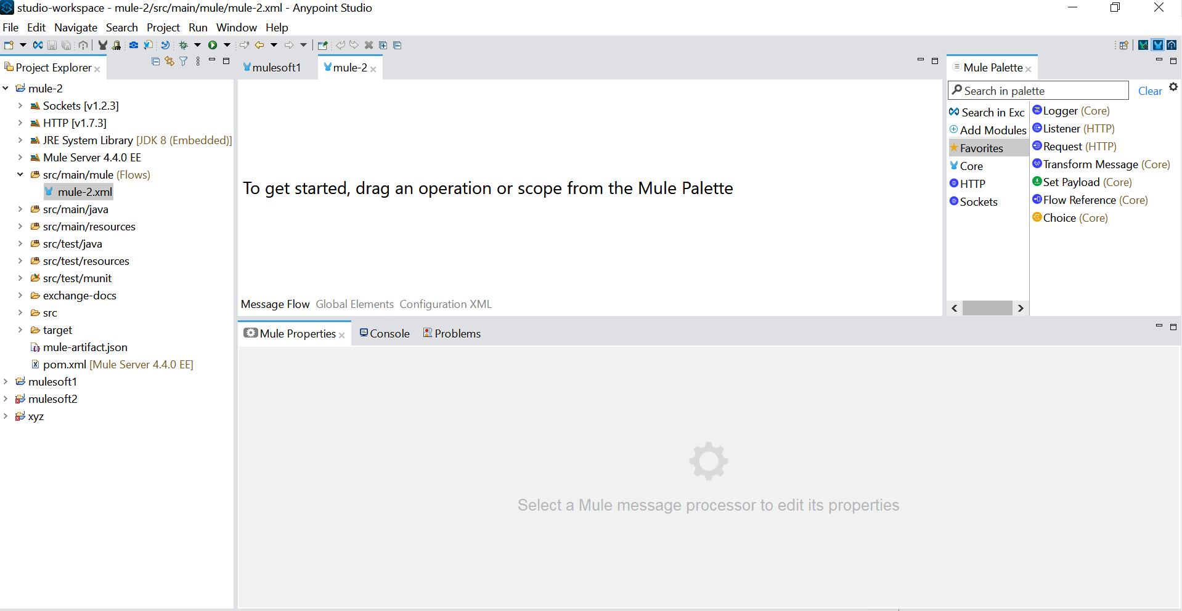The height and width of the screenshot is (611, 1182).
Task: Click the collapse-all minus icon at toolbar end
Action: 397,45
